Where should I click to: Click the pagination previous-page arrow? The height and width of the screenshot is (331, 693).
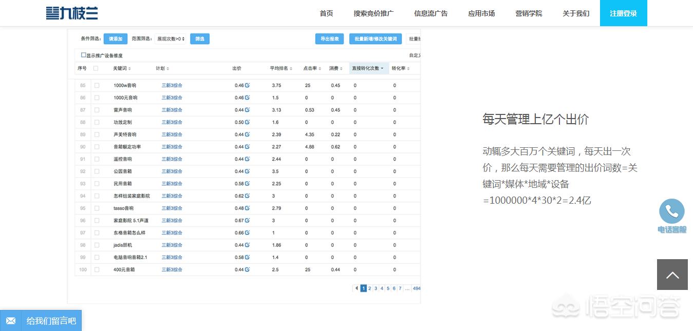(357, 288)
